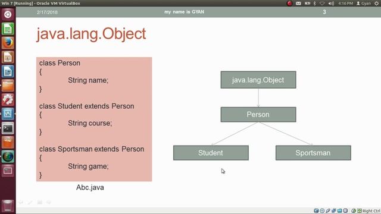Click VirtualBox shared folders status icon
381x214 pixels.
pos(339,210)
